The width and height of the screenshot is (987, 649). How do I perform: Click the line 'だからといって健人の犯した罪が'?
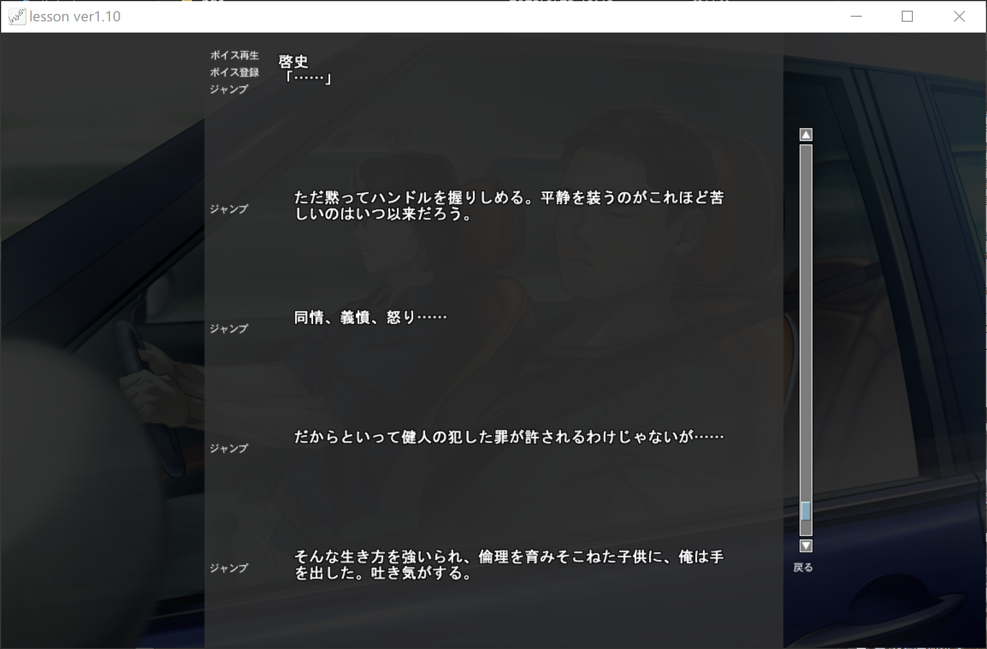click(508, 437)
